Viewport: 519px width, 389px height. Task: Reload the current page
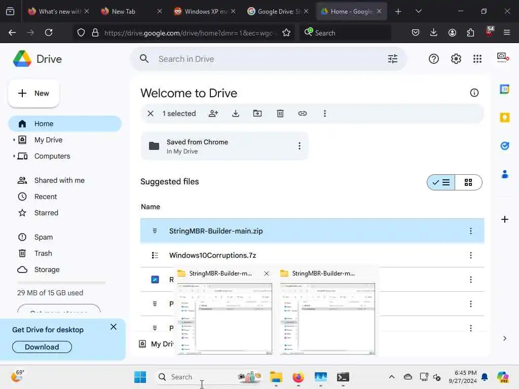(49, 32)
